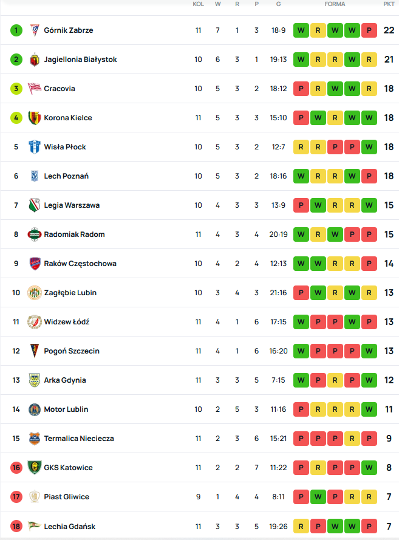399x540 pixels.
Task: Click the Motor Lublin club badge
Action: (35, 409)
